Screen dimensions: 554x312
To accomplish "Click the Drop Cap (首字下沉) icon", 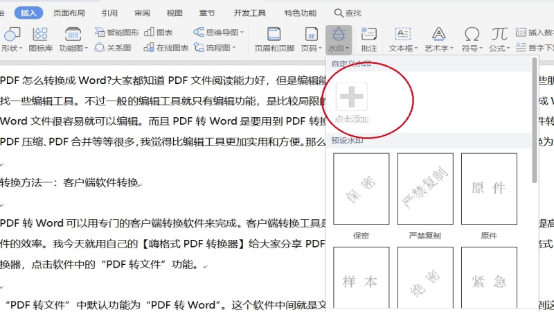I will 537,48.
